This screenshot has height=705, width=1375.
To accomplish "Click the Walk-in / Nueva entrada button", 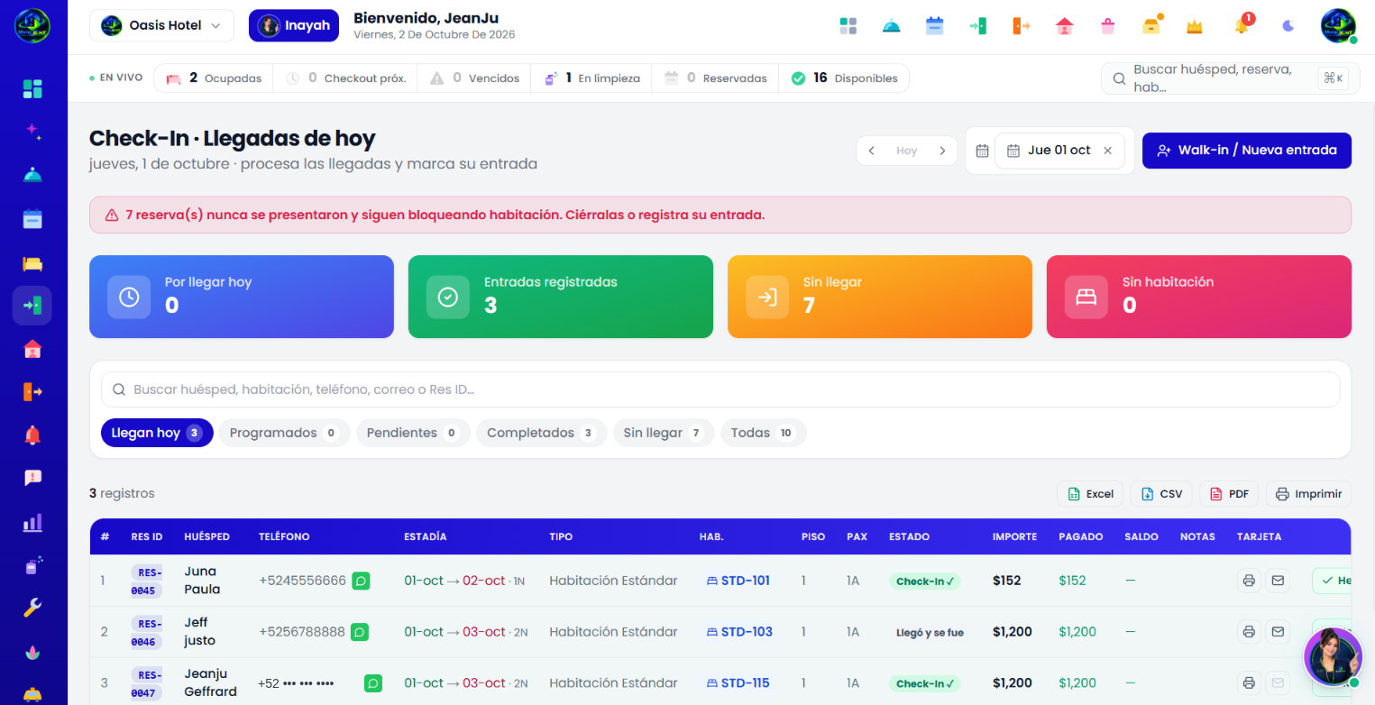I will click(1247, 151).
